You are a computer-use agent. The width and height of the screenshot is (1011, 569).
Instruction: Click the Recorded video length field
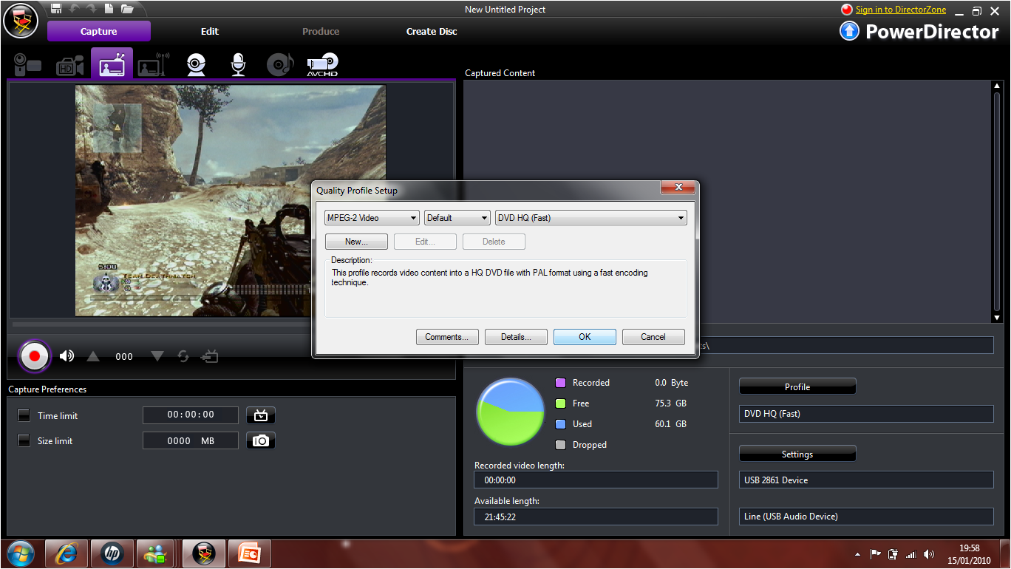click(x=596, y=480)
